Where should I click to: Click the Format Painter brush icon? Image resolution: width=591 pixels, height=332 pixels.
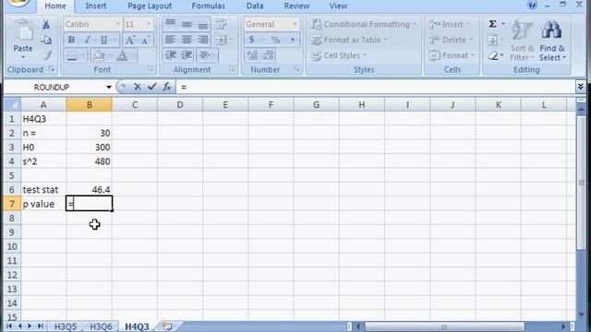pyautogui.click(x=47, y=55)
